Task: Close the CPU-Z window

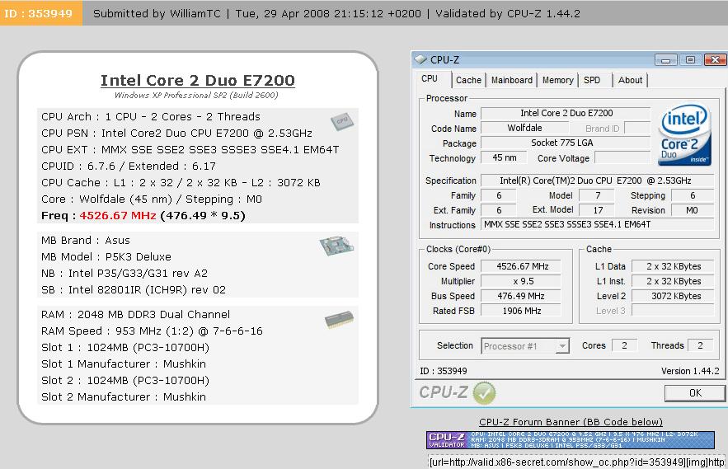Action: 715,60
